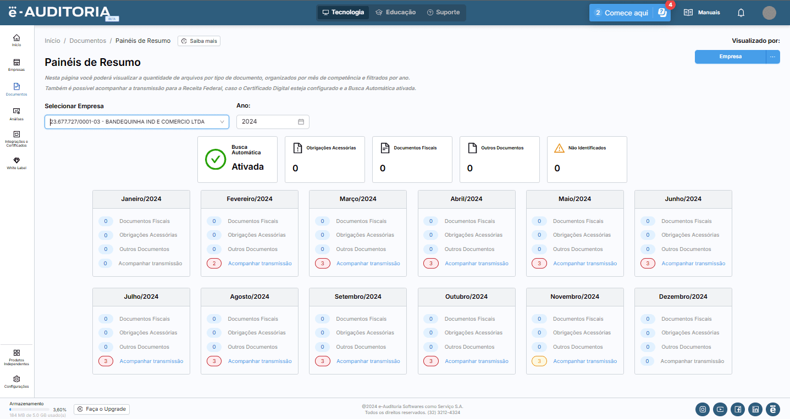Click Obrigações Acessórias in Dezembro/2024 card
The height and width of the screenshot is (419, 790).
(x=690, y=333)
